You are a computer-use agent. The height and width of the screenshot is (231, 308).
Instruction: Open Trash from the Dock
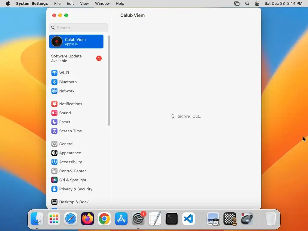coord(271,219)
